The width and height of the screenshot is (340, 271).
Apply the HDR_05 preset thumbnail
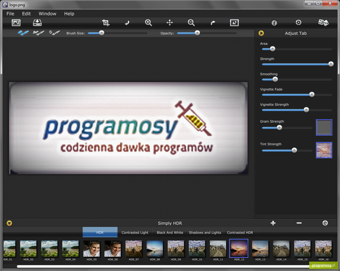tap(91, 249)
